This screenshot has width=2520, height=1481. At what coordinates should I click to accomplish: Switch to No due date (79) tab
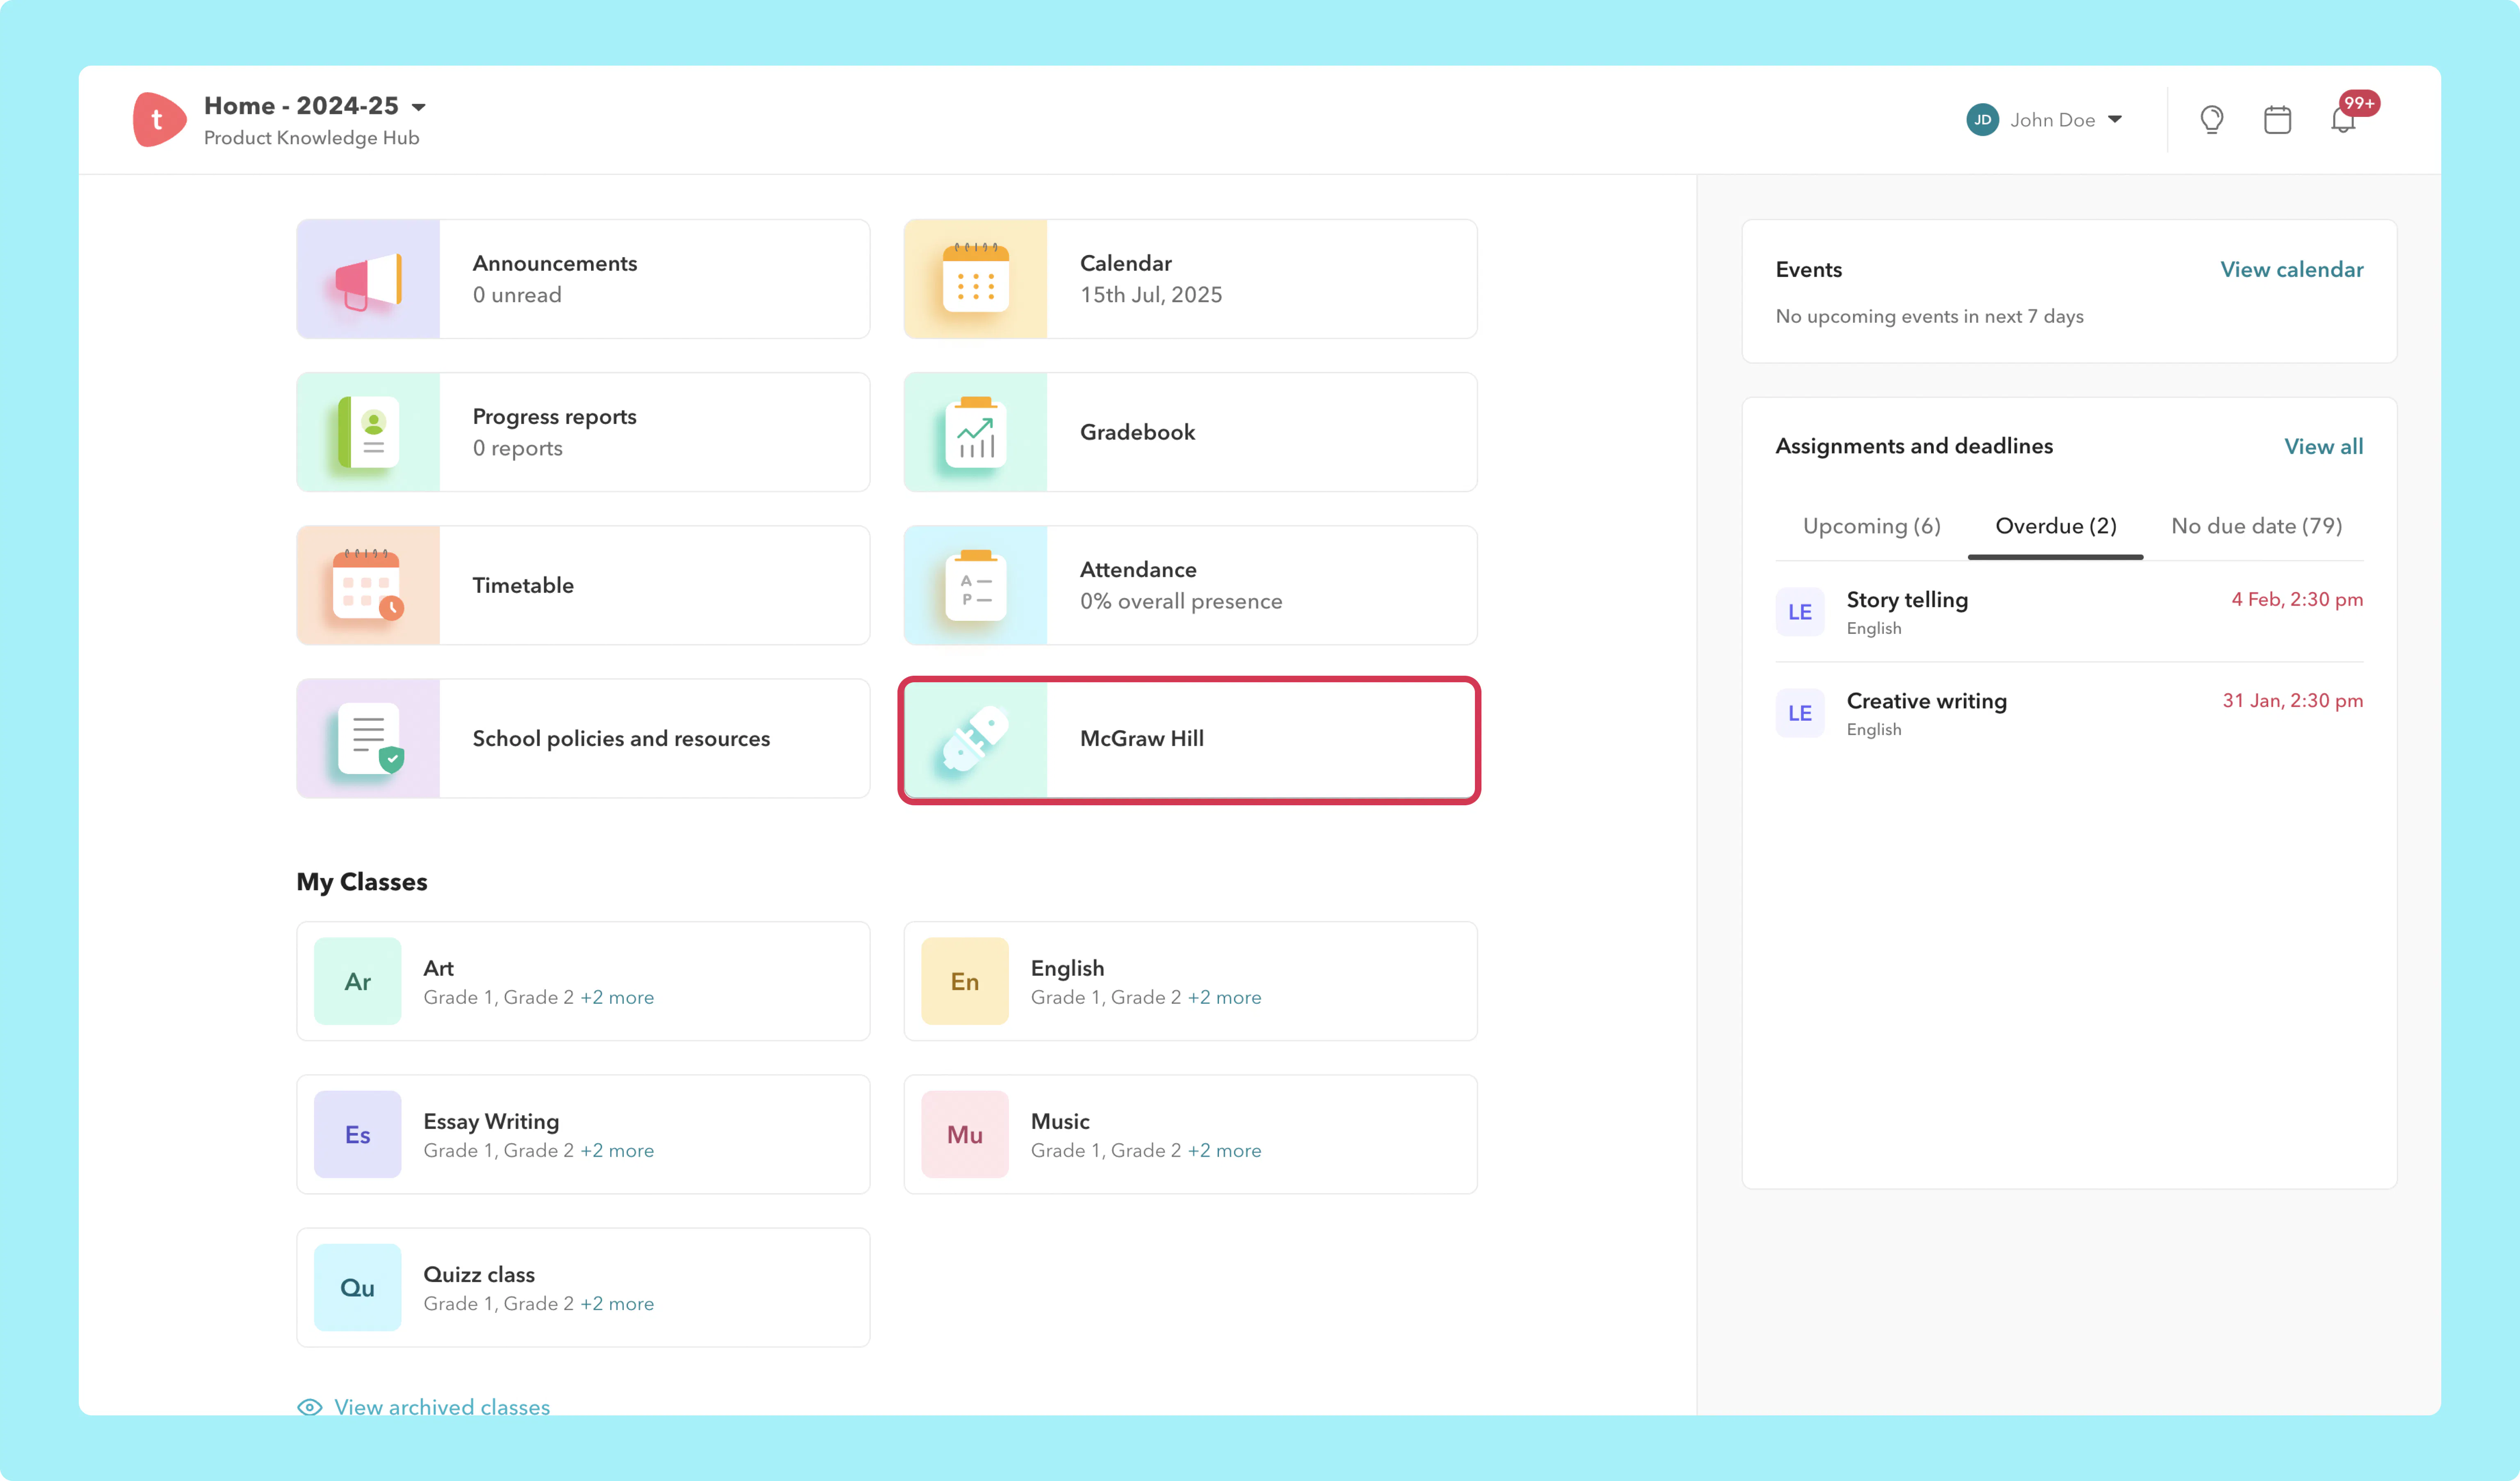[x=2257, y=526]
